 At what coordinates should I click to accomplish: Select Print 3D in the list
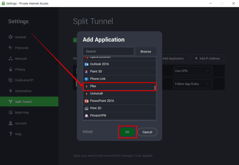[119, 108]
